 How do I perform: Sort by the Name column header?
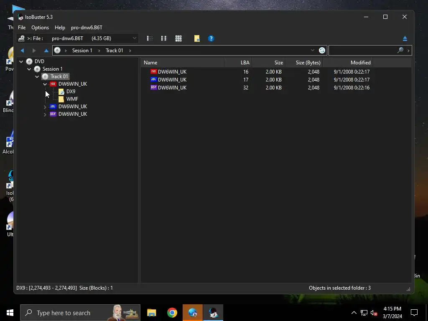(182, 63)
